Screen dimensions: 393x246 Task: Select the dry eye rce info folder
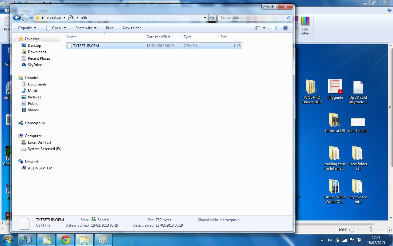point(358,191)
